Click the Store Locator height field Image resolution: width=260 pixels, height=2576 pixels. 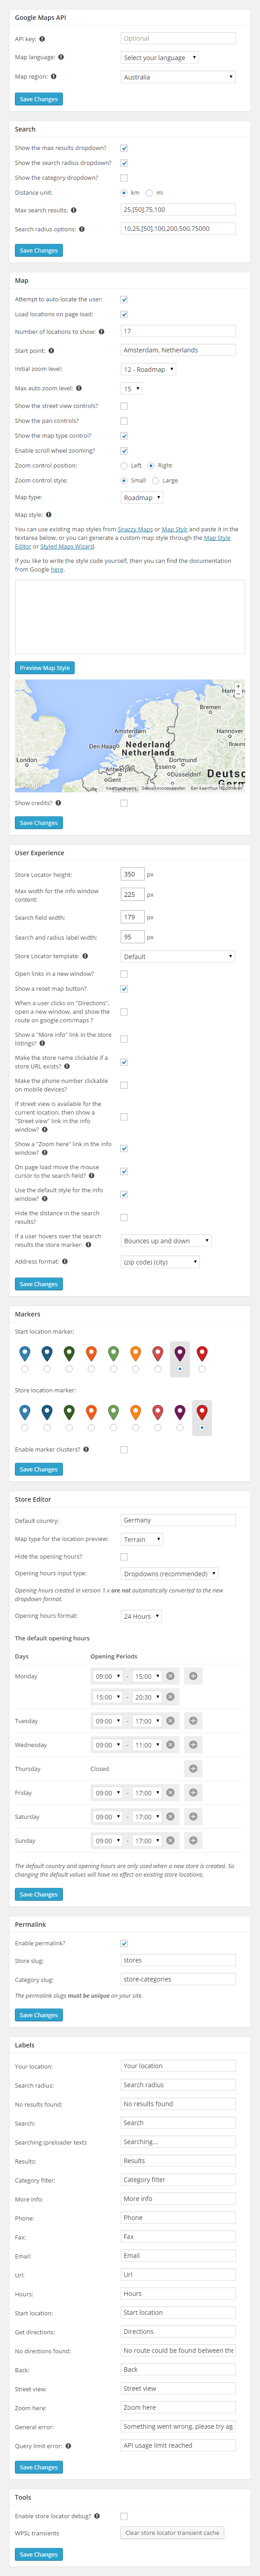[132, 874]
